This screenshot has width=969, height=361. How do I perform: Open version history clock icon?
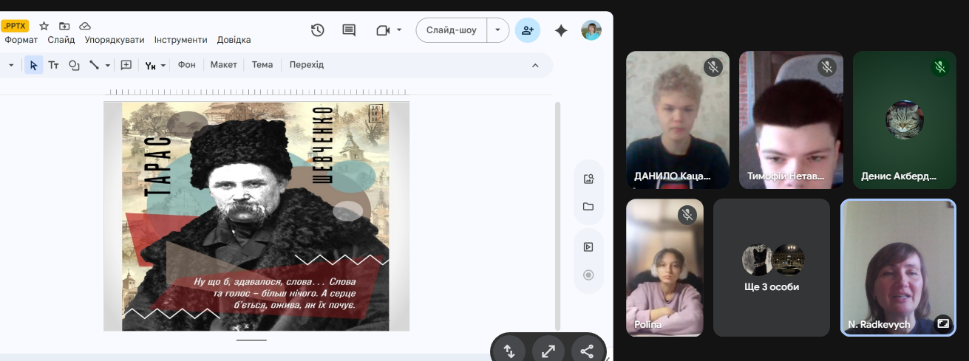coord(317,30)
